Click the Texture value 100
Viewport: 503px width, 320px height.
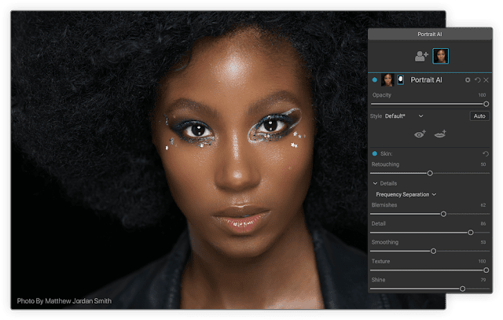click(x=482, y=261)
